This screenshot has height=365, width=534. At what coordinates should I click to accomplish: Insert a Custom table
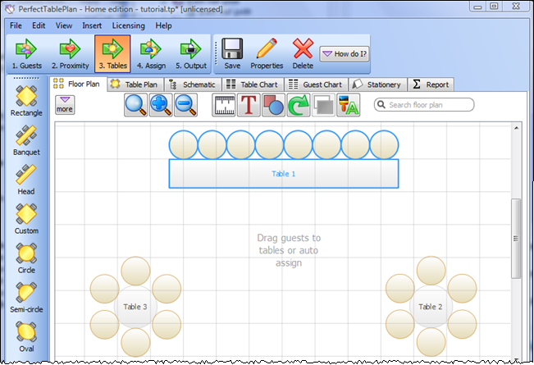(x=26, y=219)
